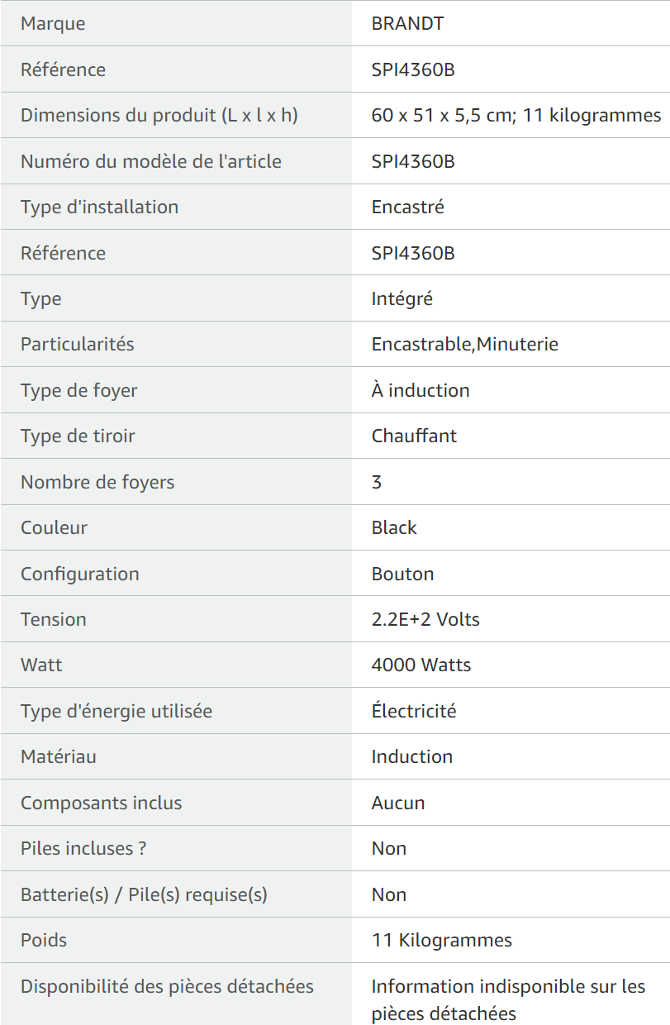
Task: Select the Composants inclus label
Action: click(x=102, y=803)
